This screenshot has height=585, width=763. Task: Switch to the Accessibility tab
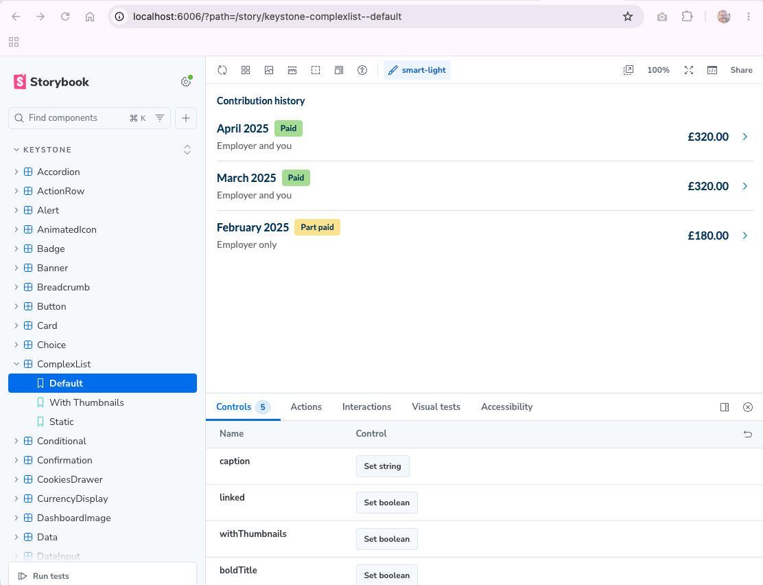click(506, 407)
